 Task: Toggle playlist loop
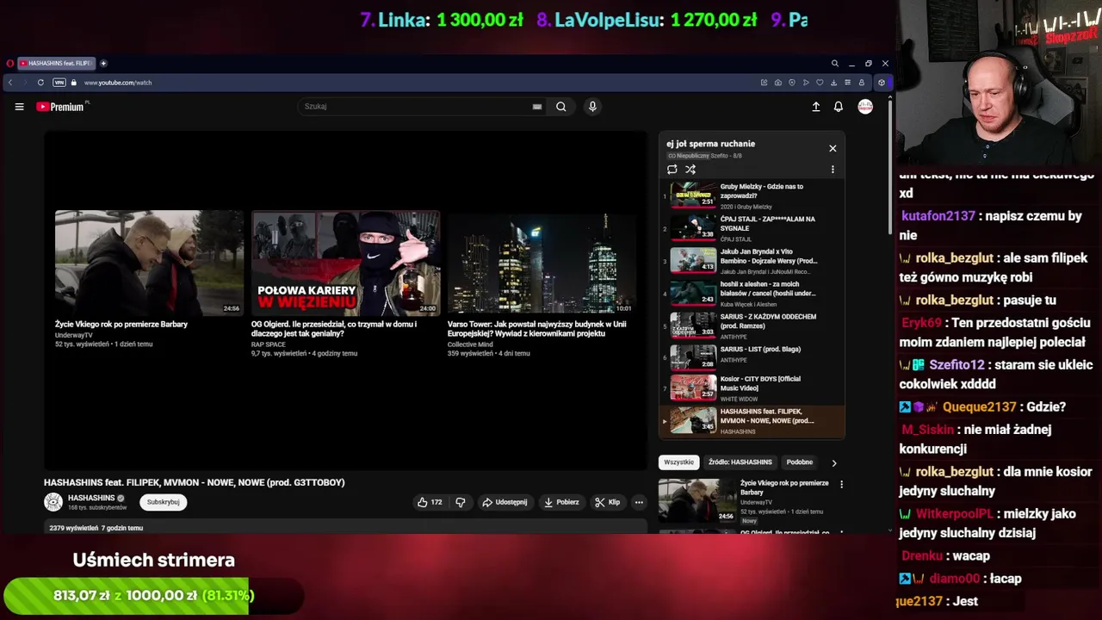(x=672, y=170)
